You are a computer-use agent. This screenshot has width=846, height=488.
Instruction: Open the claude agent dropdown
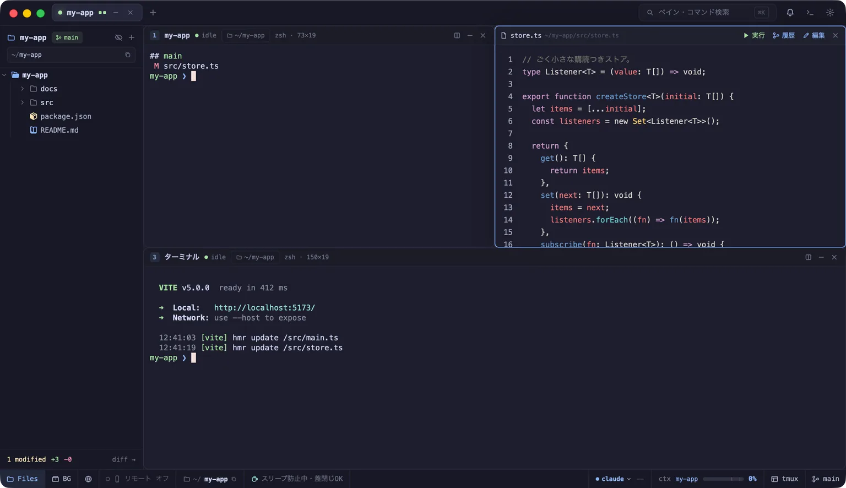click(x=613, y=479)
